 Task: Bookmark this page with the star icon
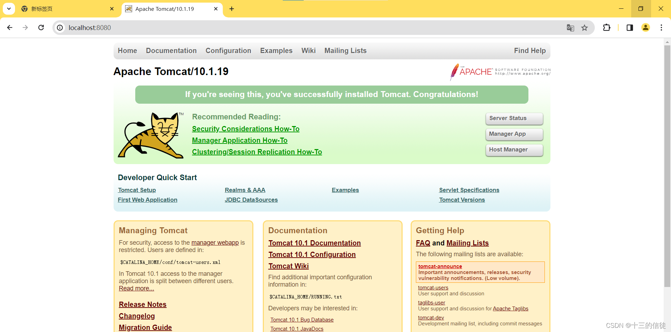(x=585, y=28)
